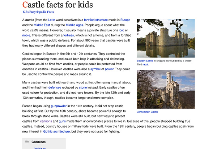Image resolution: width=217 pixels, height=149 pixels.
Task: Open the Gothic architecture link
Action: point(56,131)
